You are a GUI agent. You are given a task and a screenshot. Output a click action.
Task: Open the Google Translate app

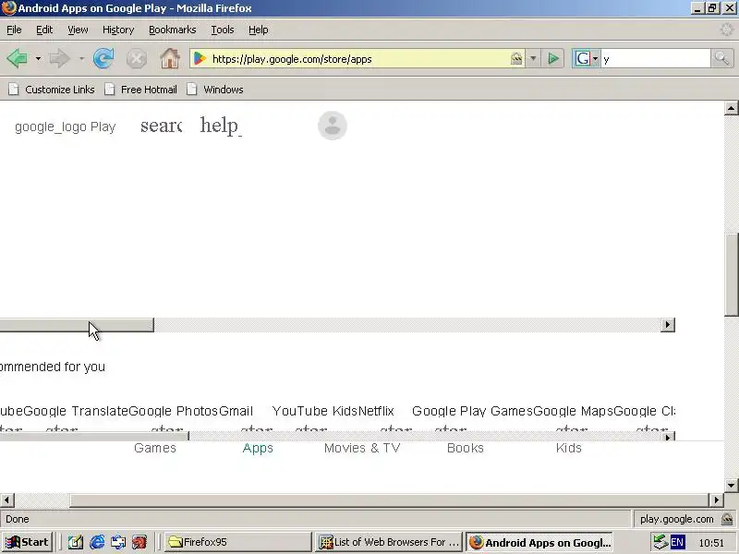76,411
